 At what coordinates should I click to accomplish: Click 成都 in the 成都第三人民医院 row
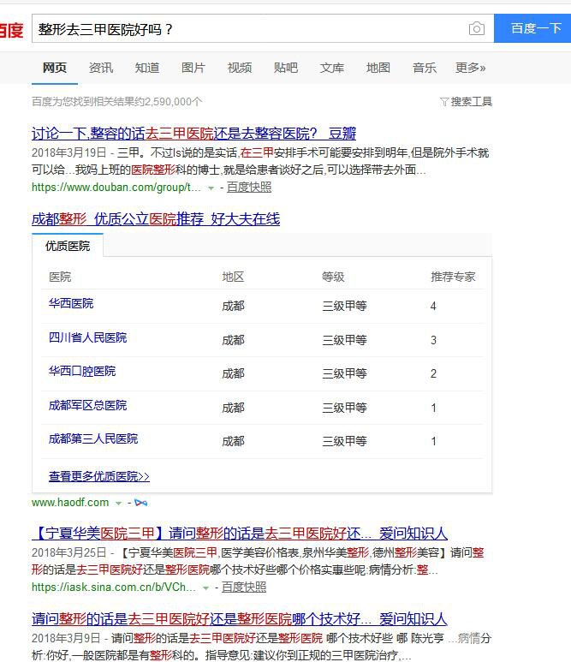click(x=233, y=441)
